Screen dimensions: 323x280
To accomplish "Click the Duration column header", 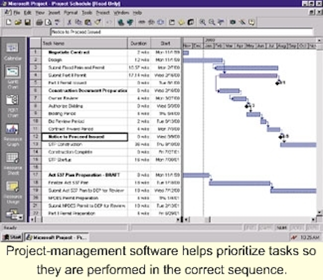I will click(139, 43).
